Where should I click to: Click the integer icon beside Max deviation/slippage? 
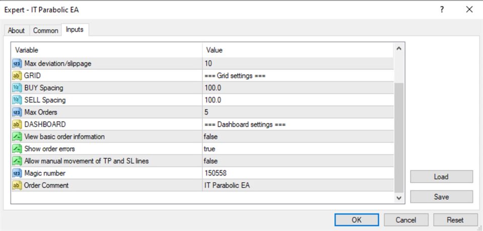(x=17, y=64)
